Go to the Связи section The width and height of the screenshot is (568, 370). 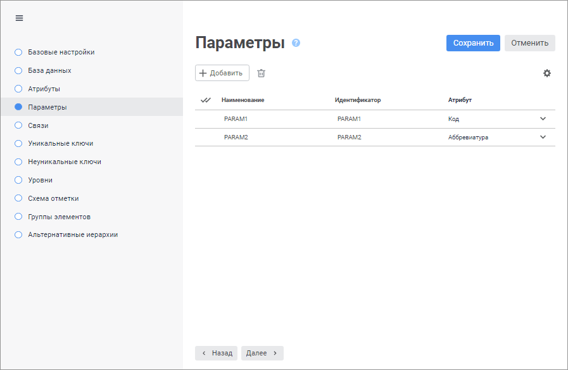click(x=38, y=125)
